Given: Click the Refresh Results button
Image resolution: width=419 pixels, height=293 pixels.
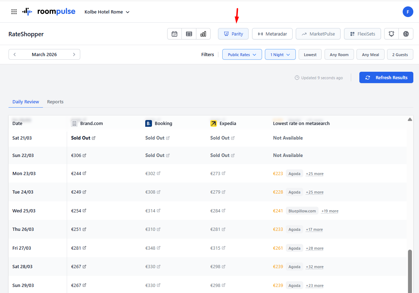Looking at the screenshot, I should 386,77.
